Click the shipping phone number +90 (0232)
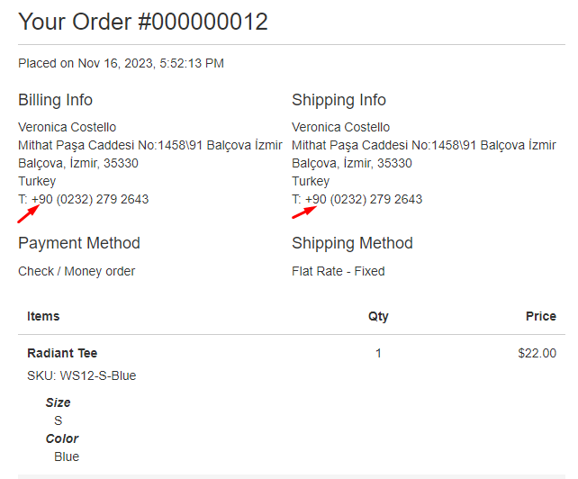Screen dimensions: 578x479 (364, 200)
